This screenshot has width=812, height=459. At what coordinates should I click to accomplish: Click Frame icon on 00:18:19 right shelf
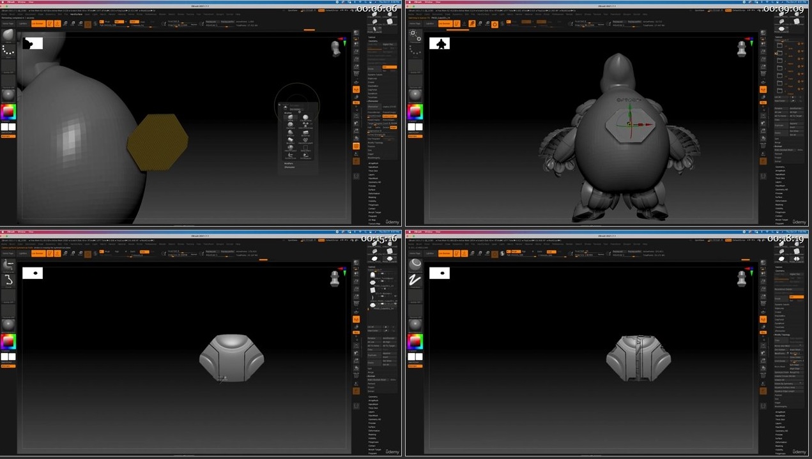[x=763, y=345]
